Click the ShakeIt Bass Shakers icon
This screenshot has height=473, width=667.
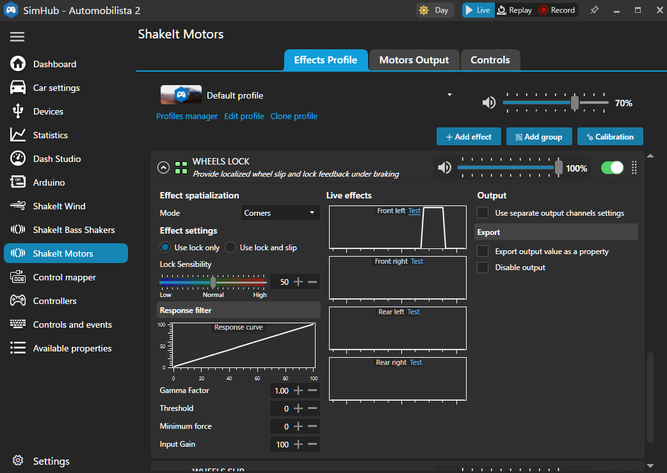point(18,230)
